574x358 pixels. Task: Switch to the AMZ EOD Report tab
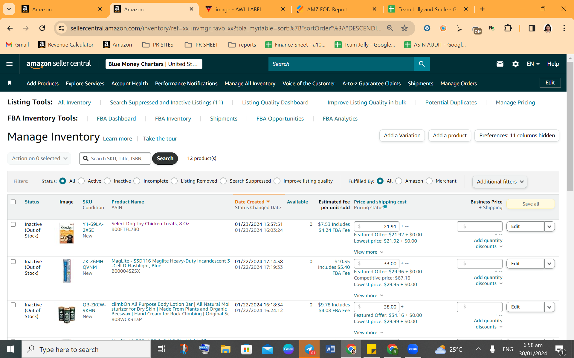click(x=337, y=9)
